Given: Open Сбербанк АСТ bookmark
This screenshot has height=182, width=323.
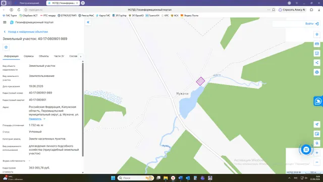Looking at the screenshot, I should [28, 16].
